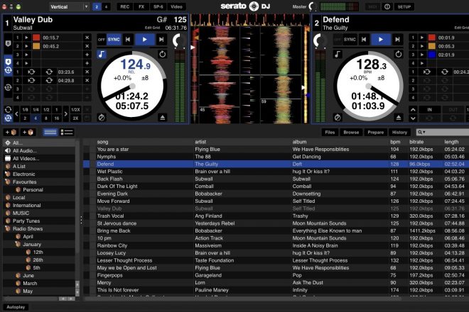Shift auto loop sizes right on deck 1

pyautogui.click(x=66, y=113)
